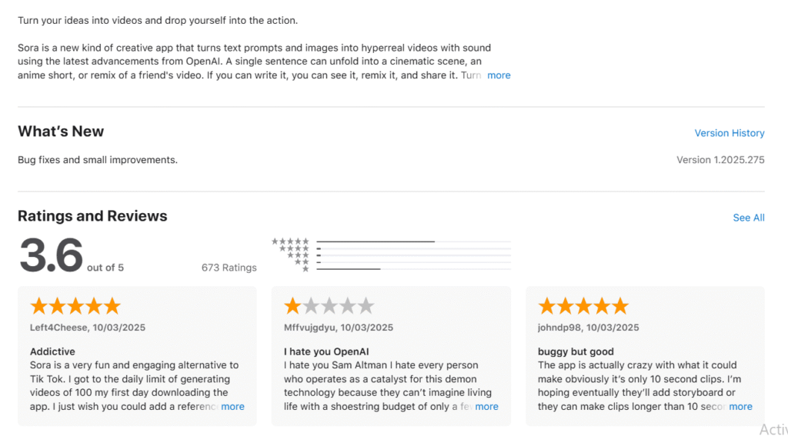Open the Version History link
The height and width of the screenshot is (436, 788).
point(729,133)
